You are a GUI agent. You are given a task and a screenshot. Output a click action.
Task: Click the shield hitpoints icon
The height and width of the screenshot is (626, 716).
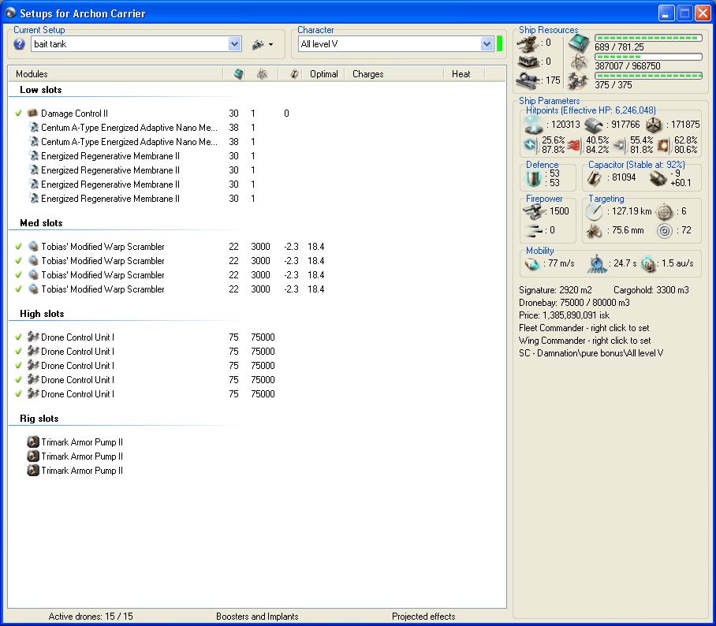pyautogui.click(x=533, y=125)
